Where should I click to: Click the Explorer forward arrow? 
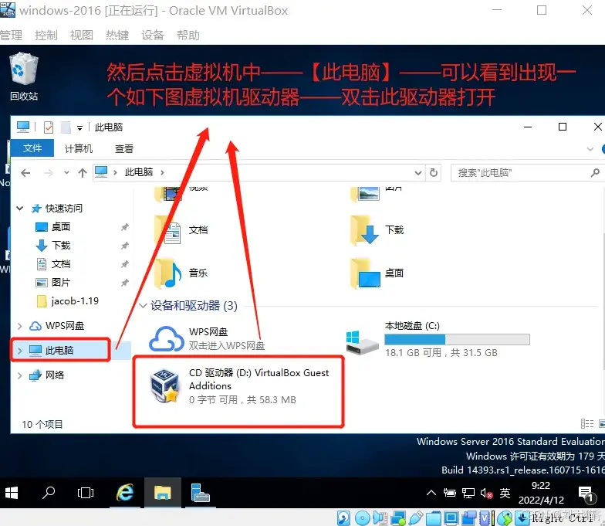[49, 173]
